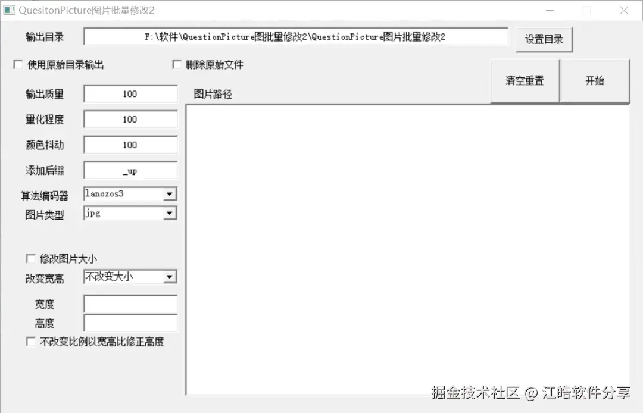This screenshot has width=643, height=413.
Task: Click the 添加后缀 _up field
Action: click(x=130, y=170)
